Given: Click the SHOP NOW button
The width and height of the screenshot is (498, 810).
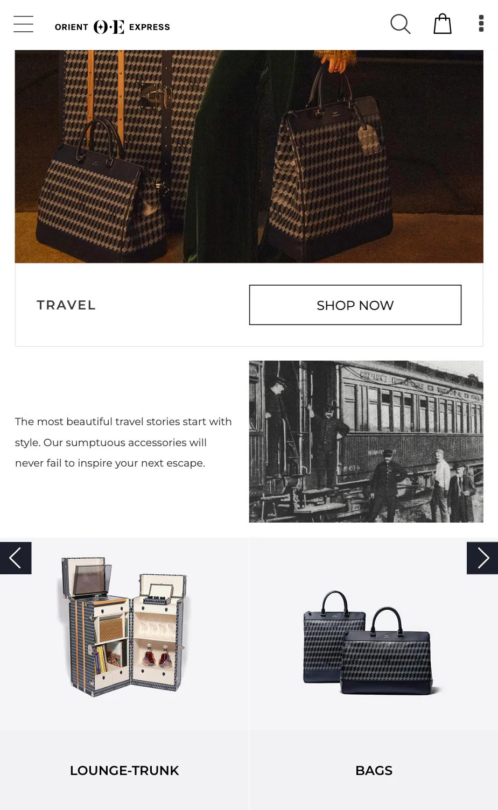Looking at the screenshot, I should click(355, 305).
